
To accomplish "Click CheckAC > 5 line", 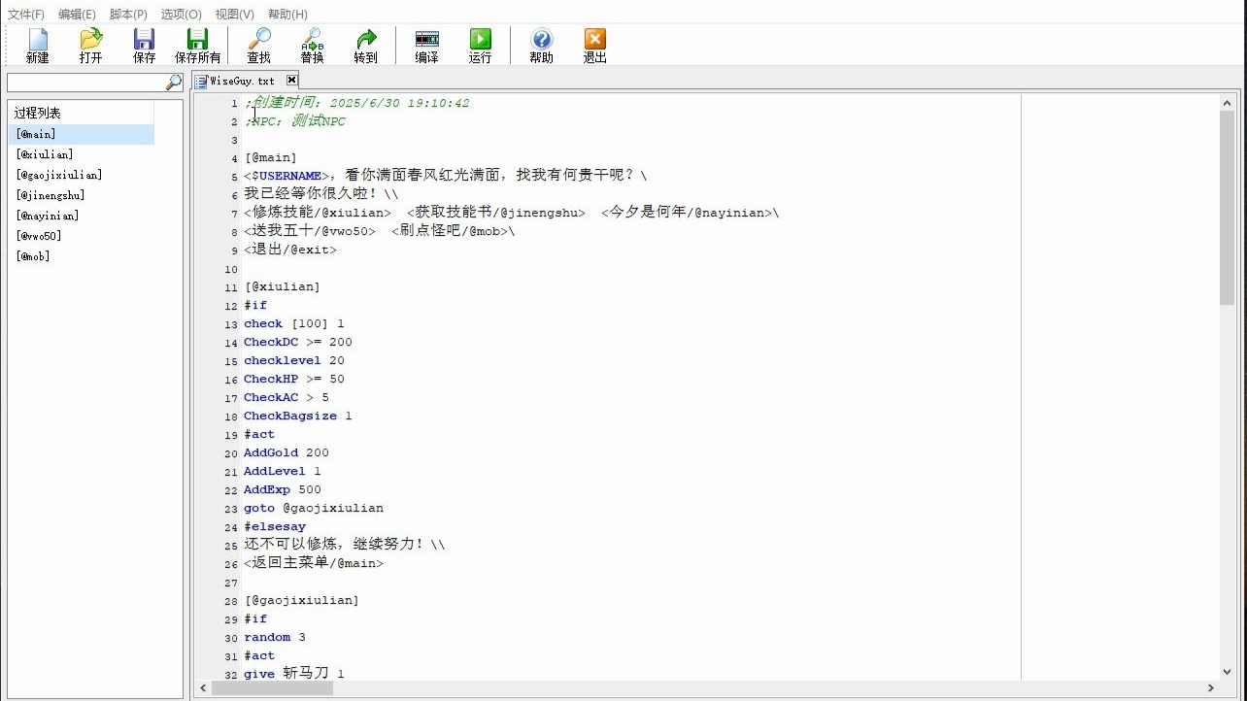I will click(286, 397).
